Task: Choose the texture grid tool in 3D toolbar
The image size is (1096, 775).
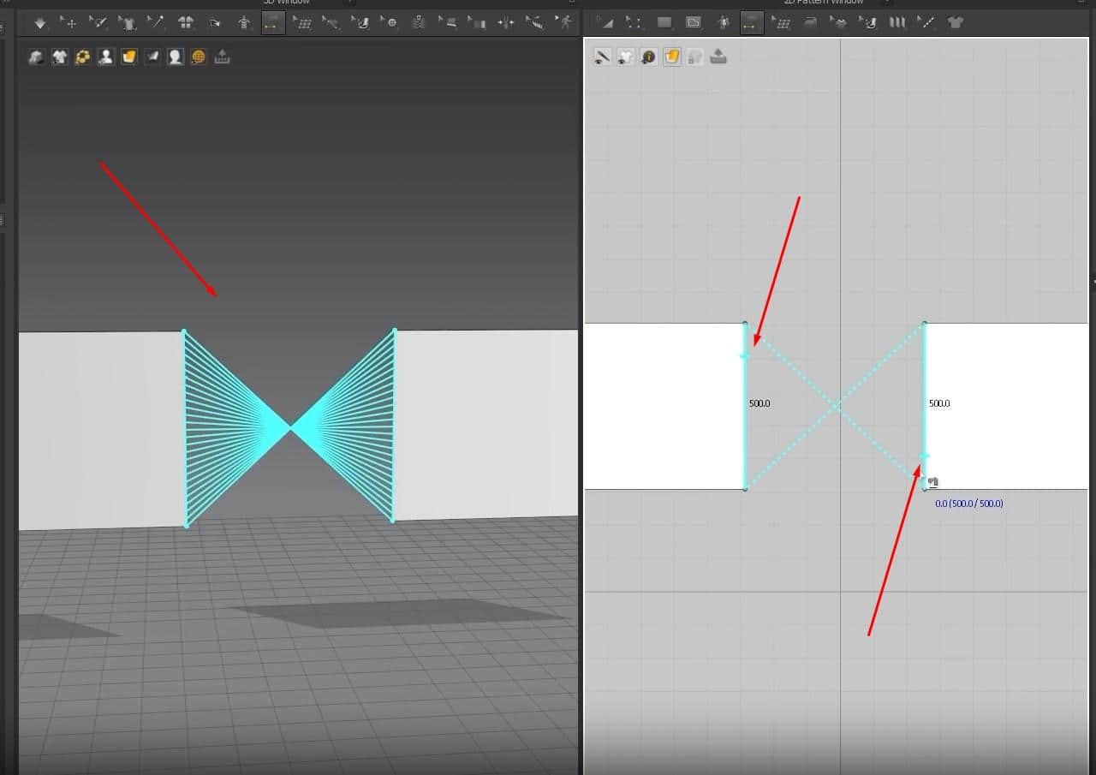Action: [302, 23]
